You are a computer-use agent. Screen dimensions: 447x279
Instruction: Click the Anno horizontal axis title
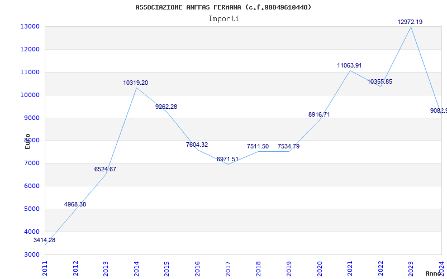(x=433, y=273)
